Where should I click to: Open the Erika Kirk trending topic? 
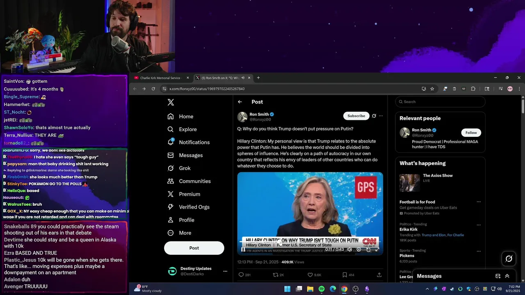click(x=409, y=229)
